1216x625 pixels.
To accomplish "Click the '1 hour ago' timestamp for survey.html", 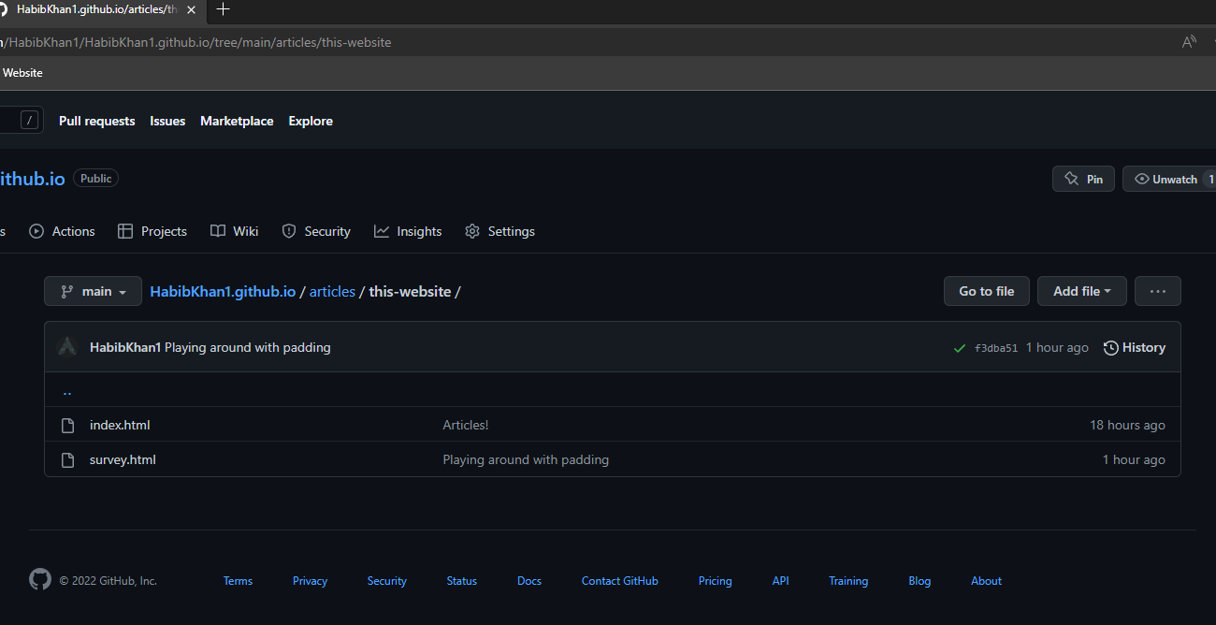I will click(x=1134, y=459).
